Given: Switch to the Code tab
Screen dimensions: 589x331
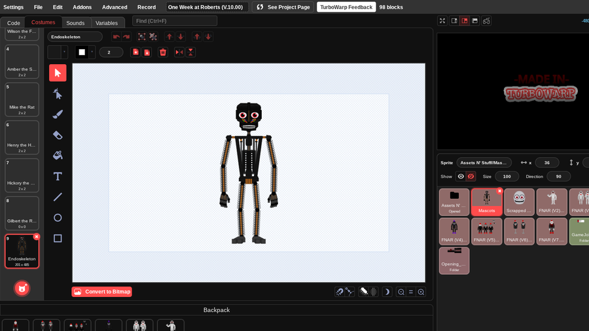Looking at the screenshot, I should tap(14, 23).
